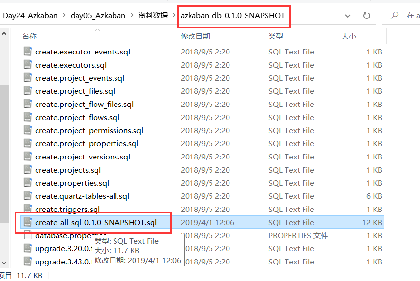420x281 pixels.
Task: Click the search magnifier icon
Action: click(x=394, y=15)
